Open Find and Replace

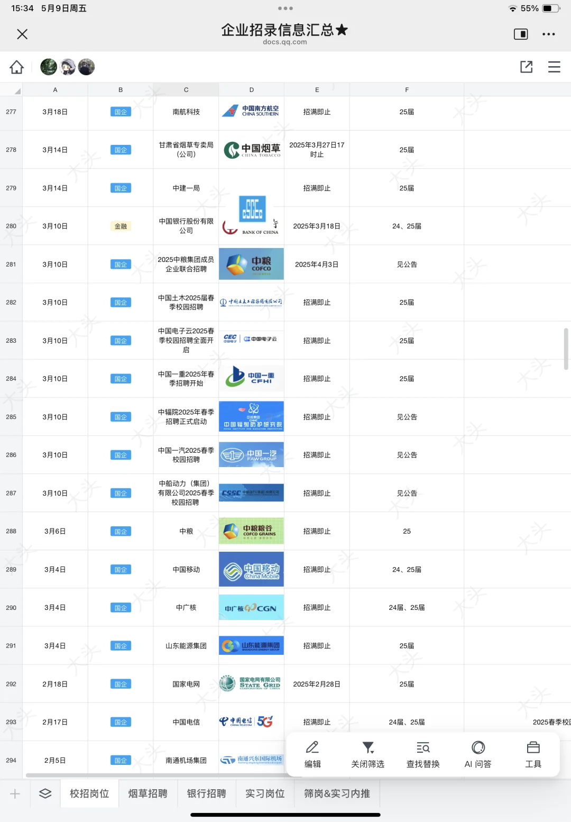click(x=423, y=755)
